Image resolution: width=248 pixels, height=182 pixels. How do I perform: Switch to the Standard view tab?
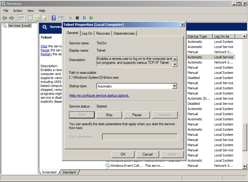(69, 172)
